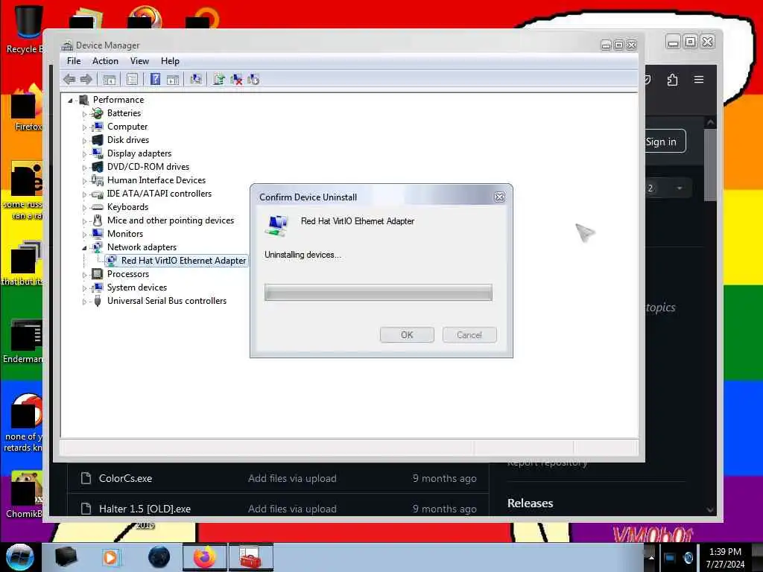
Task: Expand the Display adapters category
Action: [x=84, y=153]
